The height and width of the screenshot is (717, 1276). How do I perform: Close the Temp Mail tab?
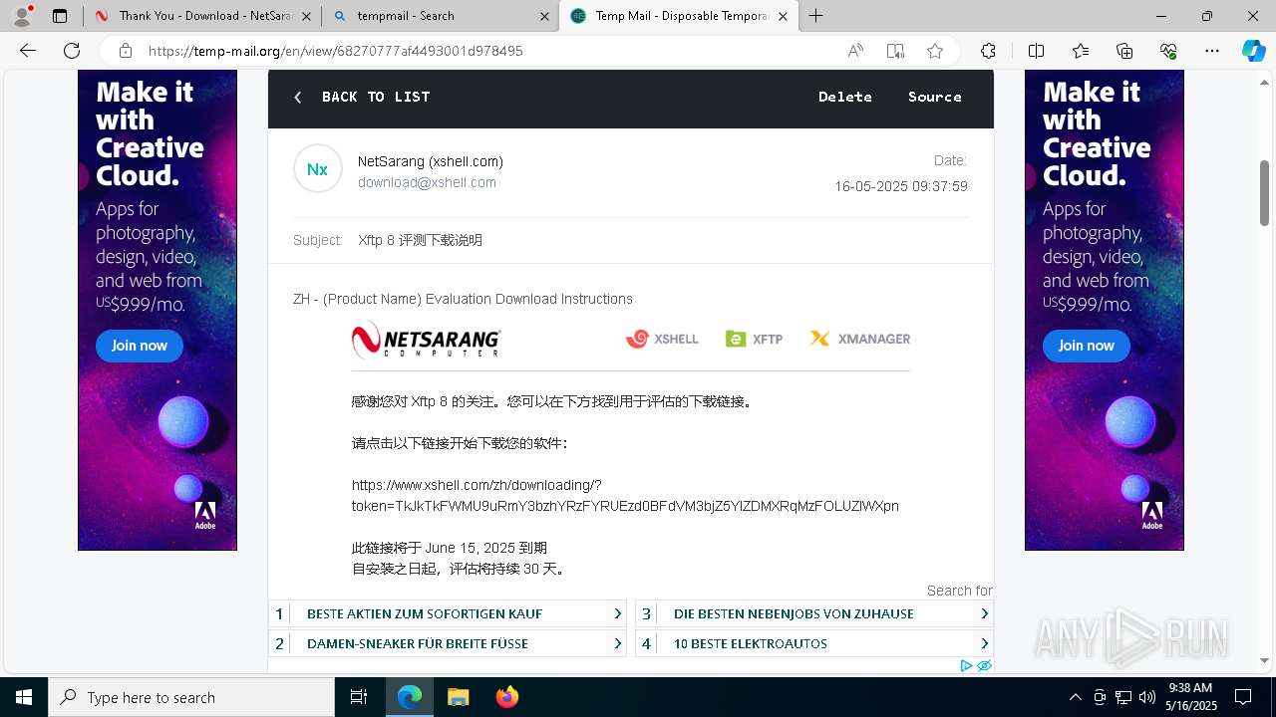tap(783, 16)
